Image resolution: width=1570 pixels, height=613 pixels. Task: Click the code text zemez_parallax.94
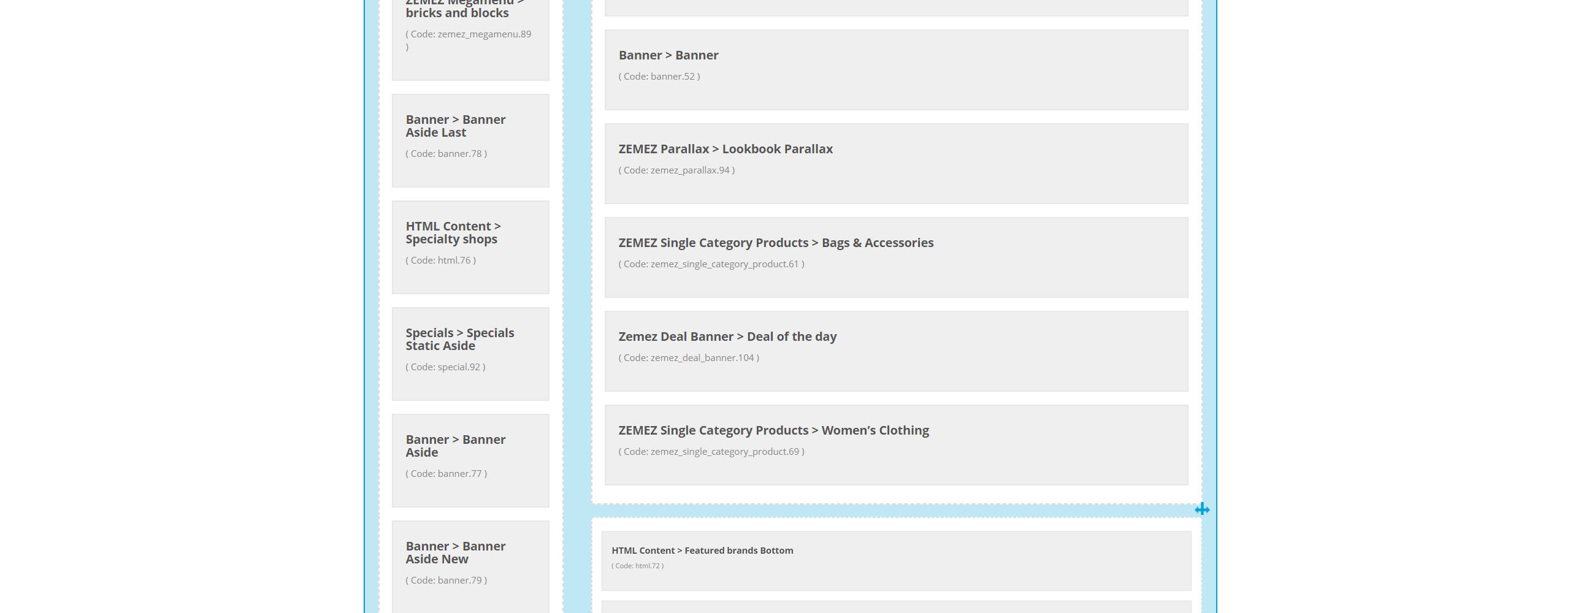(x=676, y=170)
